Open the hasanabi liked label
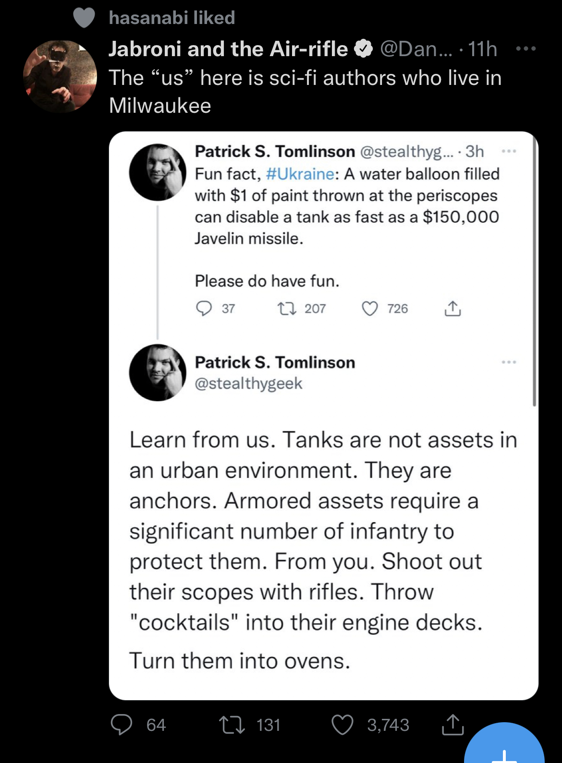 point(172,18)
